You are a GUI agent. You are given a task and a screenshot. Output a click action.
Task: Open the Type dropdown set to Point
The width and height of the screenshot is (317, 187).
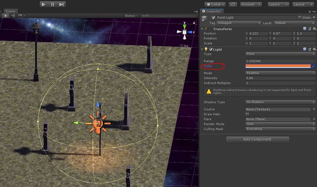(x=280, y=54)
